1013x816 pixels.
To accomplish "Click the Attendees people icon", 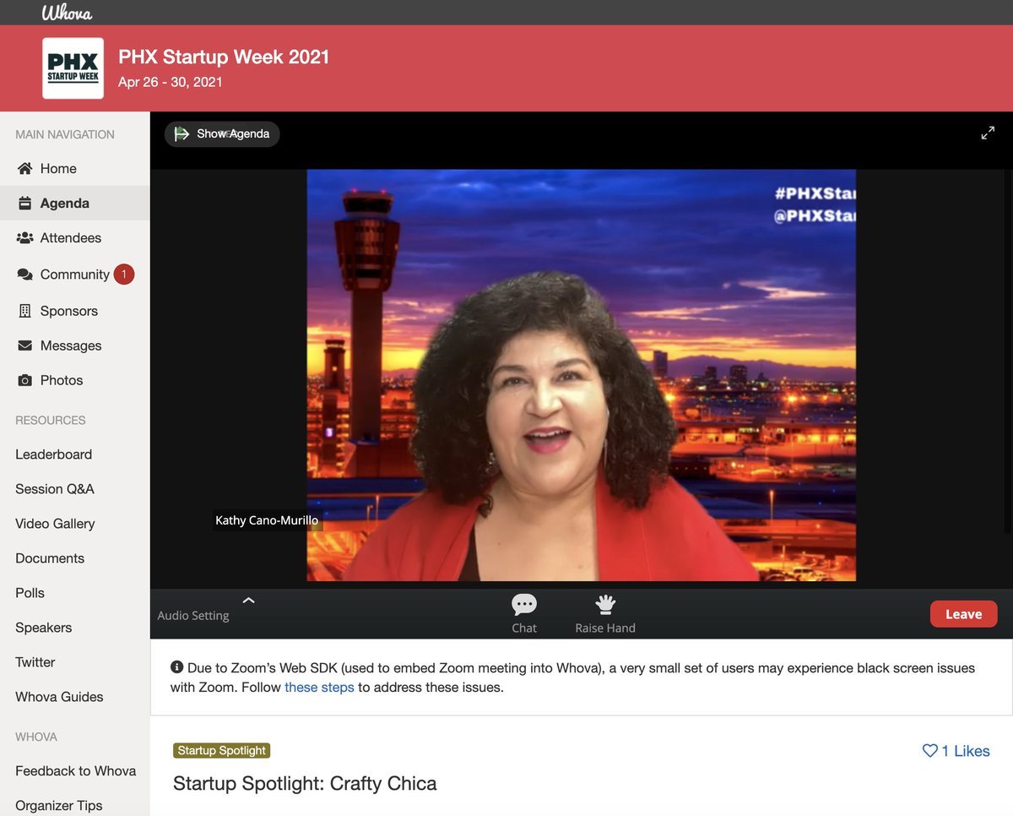I will click(24, 238).
